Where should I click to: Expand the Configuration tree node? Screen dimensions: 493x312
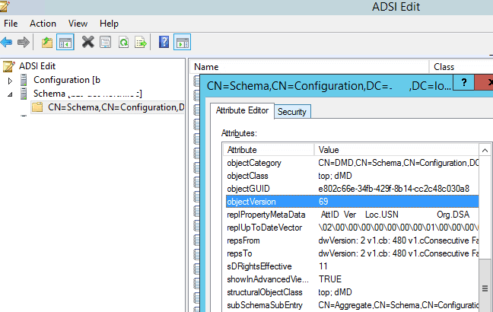[x=10, y=81]
